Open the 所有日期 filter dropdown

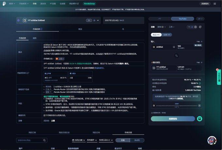(x=79, y=140)
